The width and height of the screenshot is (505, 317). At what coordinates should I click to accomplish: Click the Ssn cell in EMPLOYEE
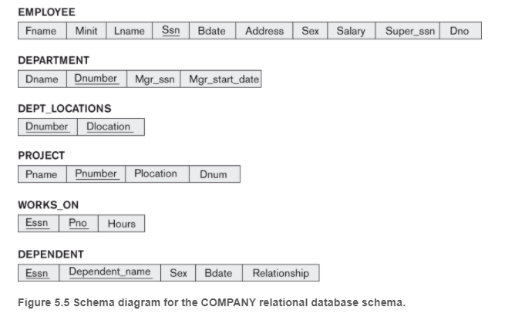(170, 31)
